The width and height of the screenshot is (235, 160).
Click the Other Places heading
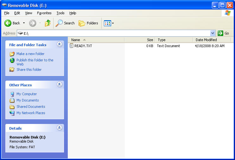[21, 85]
